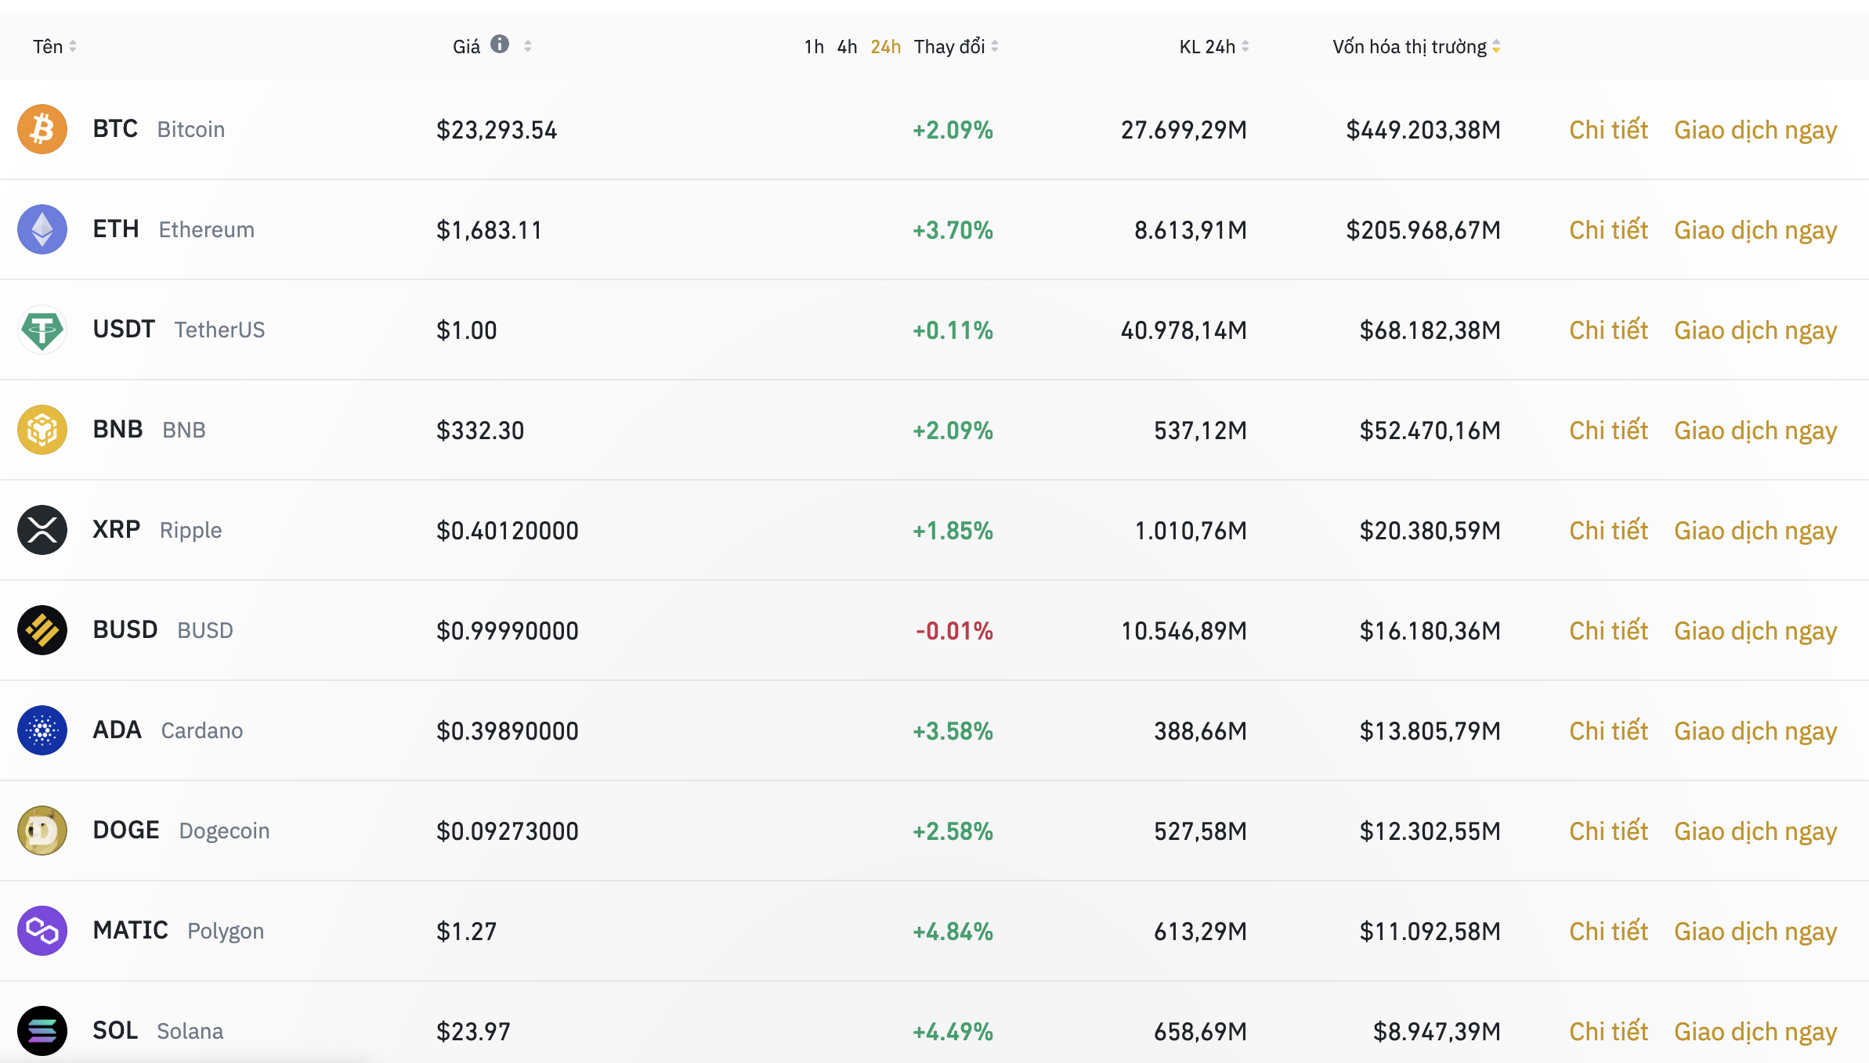The image size is (1869, 1063).
Task: Click the Tether USDT logo icon
Action: point(42,330)
